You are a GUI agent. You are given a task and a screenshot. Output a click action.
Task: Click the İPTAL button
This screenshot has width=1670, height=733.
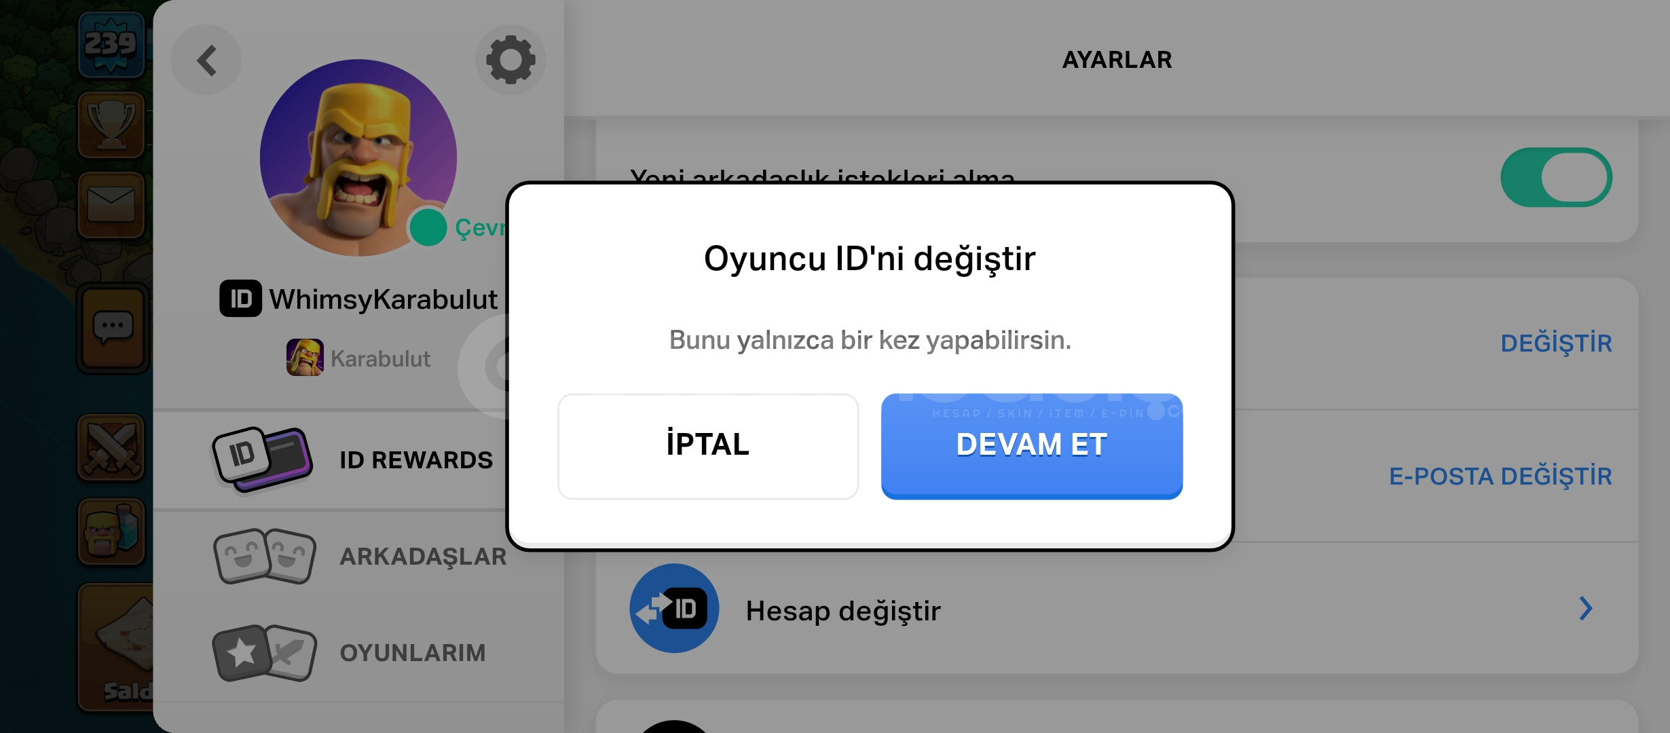708,446
